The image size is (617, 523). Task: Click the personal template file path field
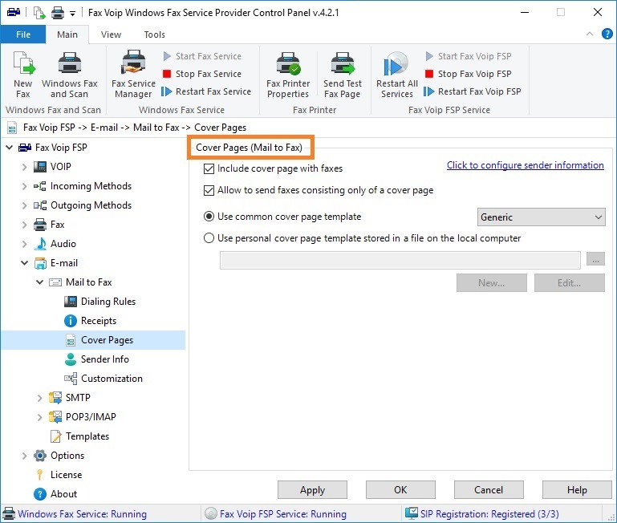click(400, 260)
